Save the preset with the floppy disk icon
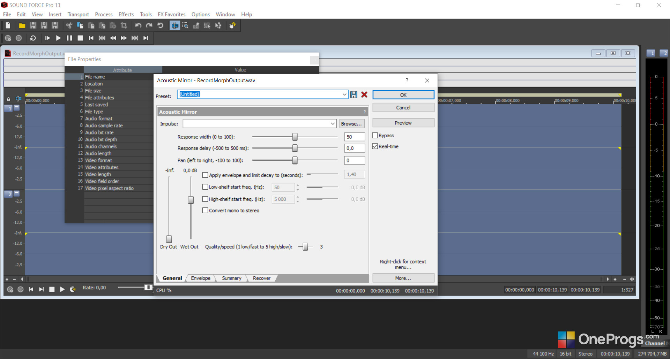The image size is (670, 359). [x=354, y=94]
